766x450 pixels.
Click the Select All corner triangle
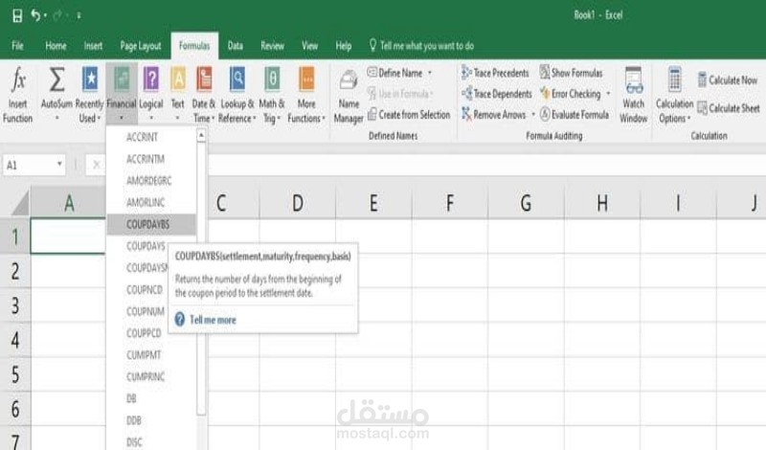tap(20, 203)
